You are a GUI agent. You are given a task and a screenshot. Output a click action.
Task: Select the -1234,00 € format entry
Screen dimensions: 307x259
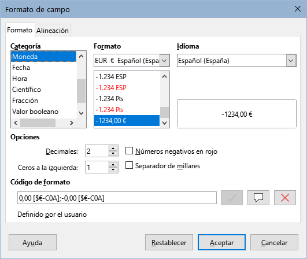click(127, 121)
